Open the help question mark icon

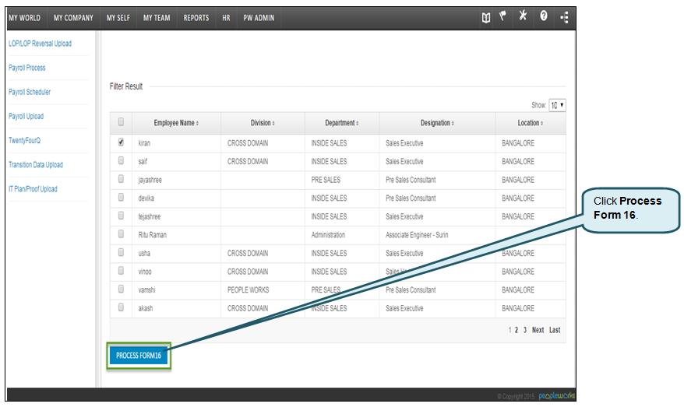coord(544,16)
